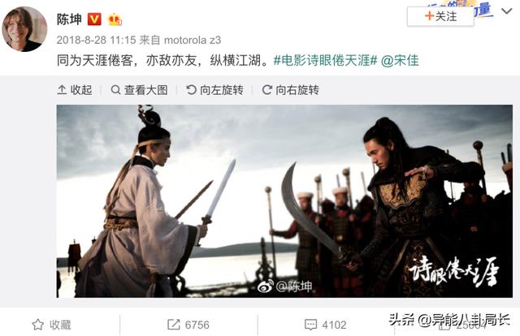520x336 pixels.
Task: Open the 电影诗眼倦天涯 hashtag topic
Action: pos(325,61)
